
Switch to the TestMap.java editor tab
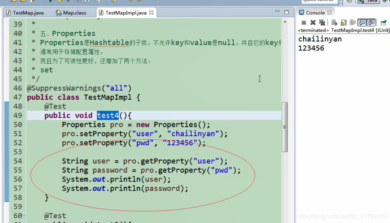tap(25, 13)
